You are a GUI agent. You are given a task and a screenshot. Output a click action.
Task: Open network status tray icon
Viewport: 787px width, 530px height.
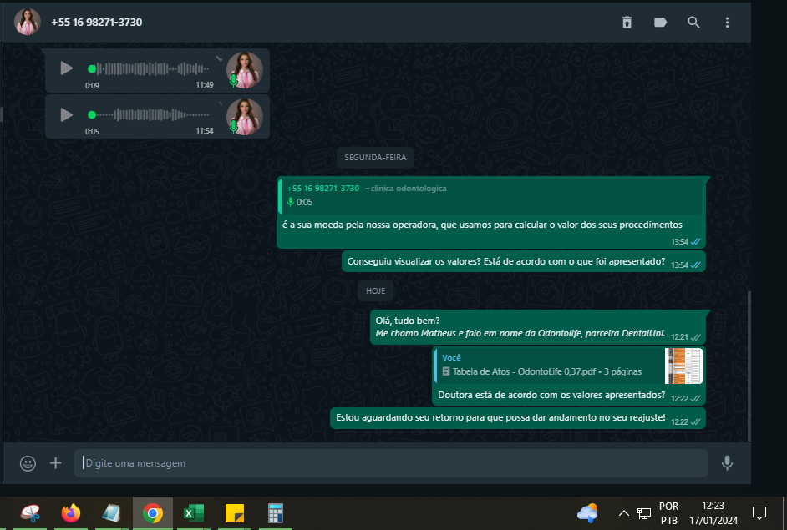coord(644,513)
